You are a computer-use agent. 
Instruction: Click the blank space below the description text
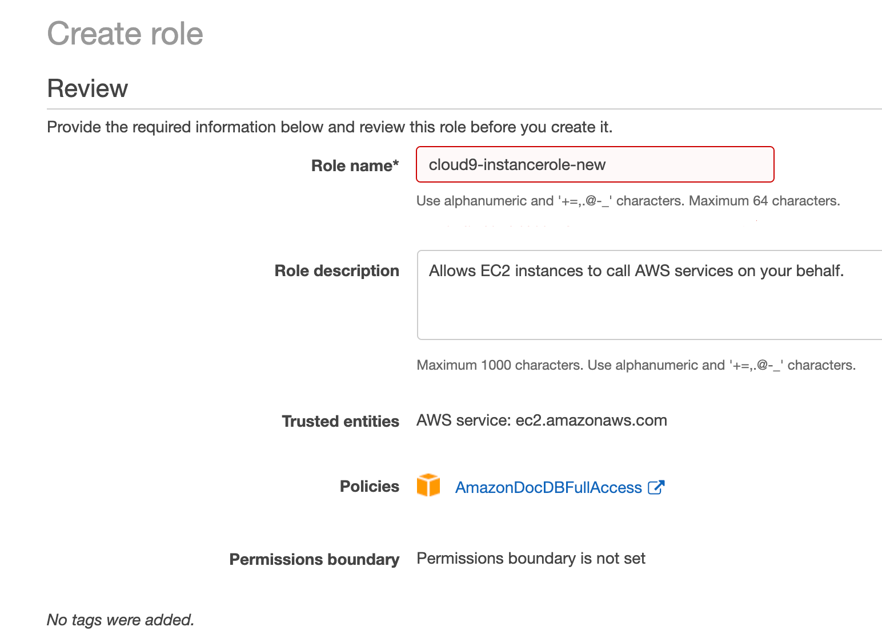pyautogui.click(x=650, y=311)
